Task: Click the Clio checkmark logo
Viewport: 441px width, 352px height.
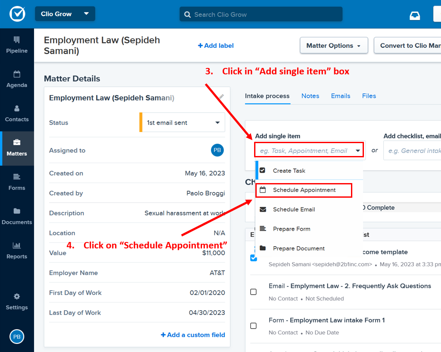Action: click(17, 14)
